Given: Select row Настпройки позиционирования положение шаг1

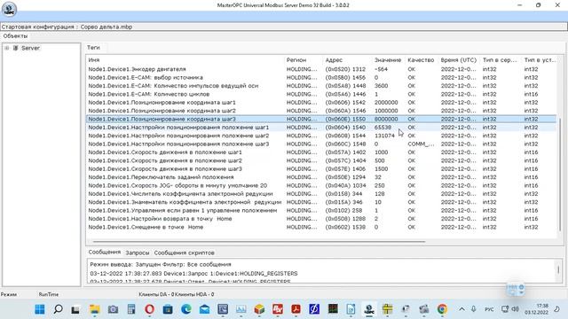Looking at the screenshot, I should pyautogui.click(x=321, y=128).
